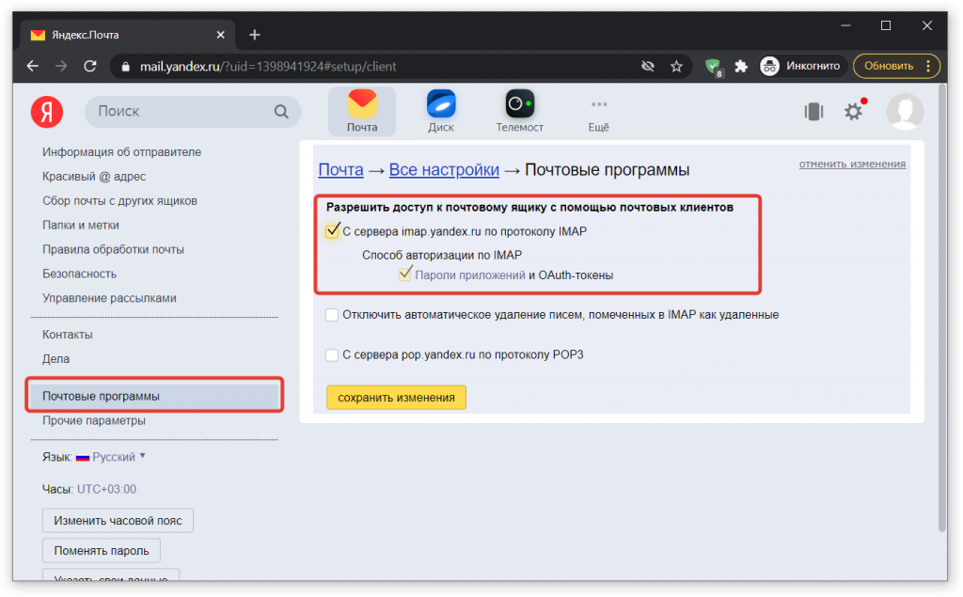Click the user avatar icon
Viewport: 963px width, 597px height.
coord(905,112)
